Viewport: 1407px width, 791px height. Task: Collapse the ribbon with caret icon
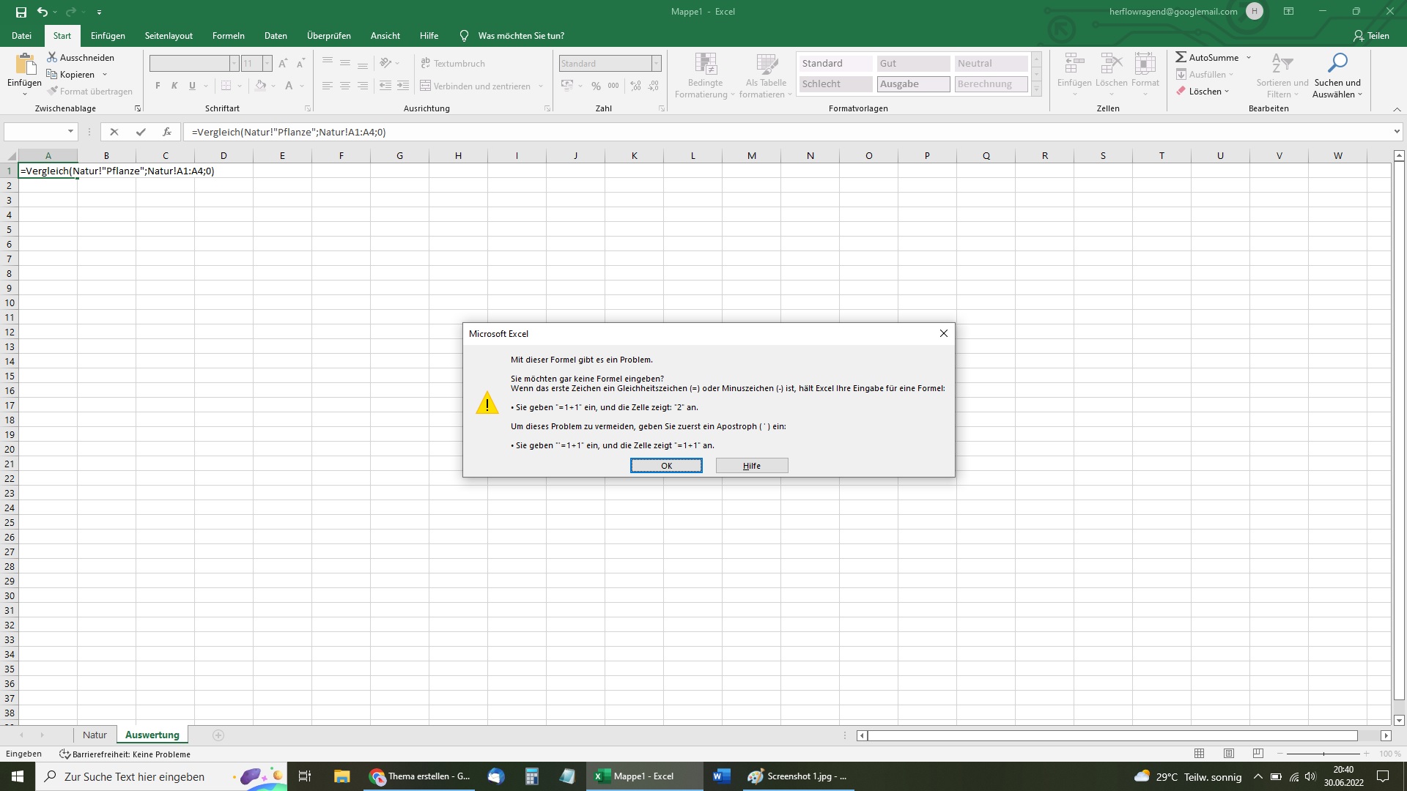pos(1397,109)
